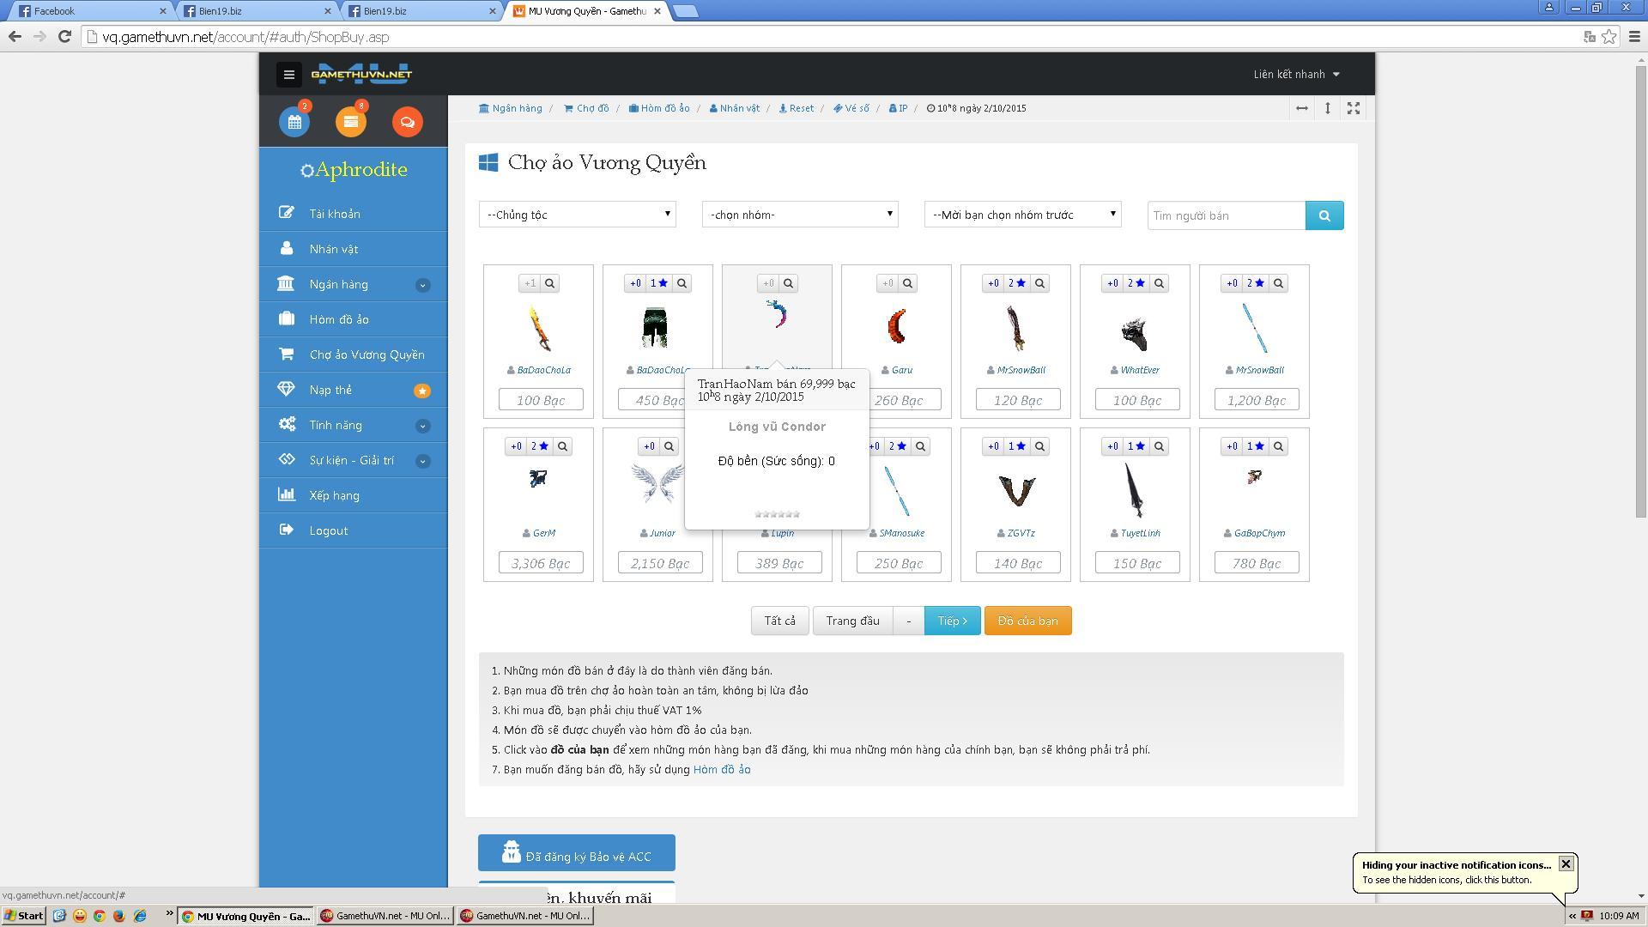
Task: Click magnifier on the 450 Bạc pants item
Action: click(682, 283)
